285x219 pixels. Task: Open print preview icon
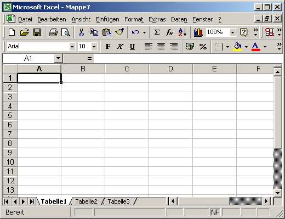[x=66, y=32]
